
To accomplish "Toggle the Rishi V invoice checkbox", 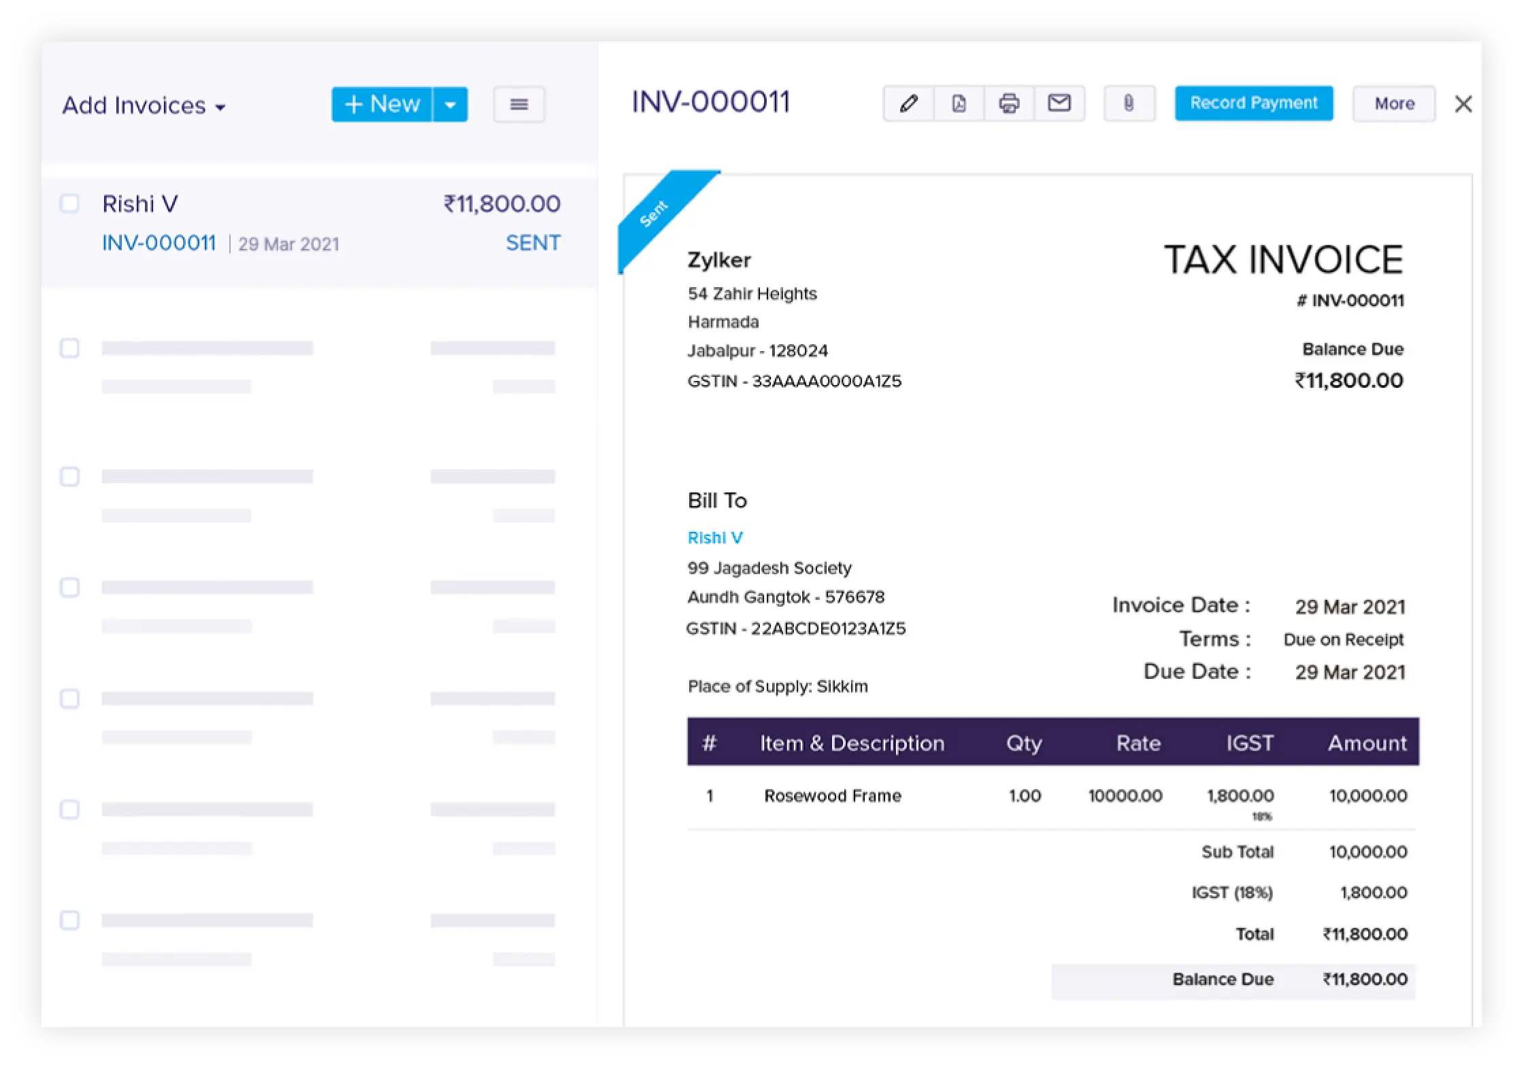I will pyautogui.click(x=71, y=204).
